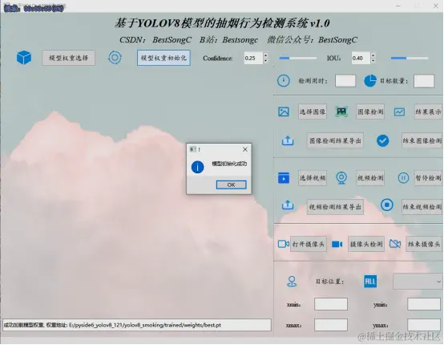The width and height of the screenshot is (444, 345).
Task: Click the pie chart target count icon
Action: pyautogui.click(x=369, y=81)
